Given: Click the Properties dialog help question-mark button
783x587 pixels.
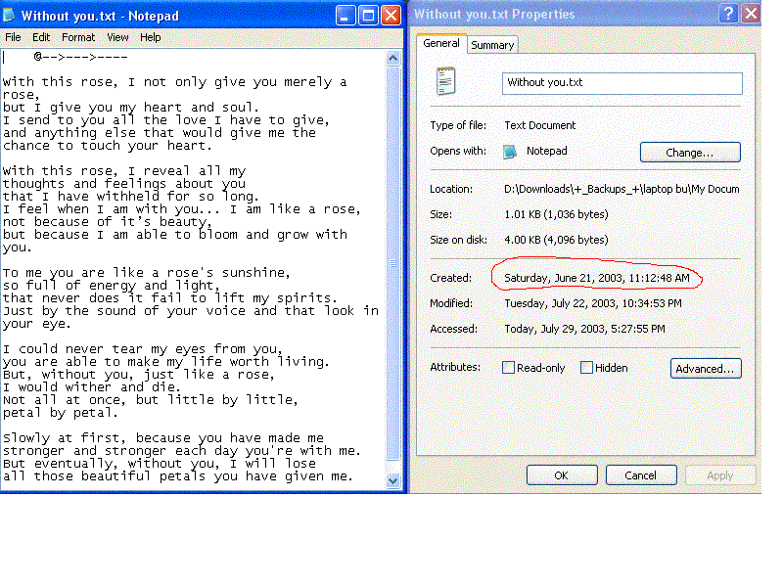Looking at the screenshot, I should click(728, 13).
